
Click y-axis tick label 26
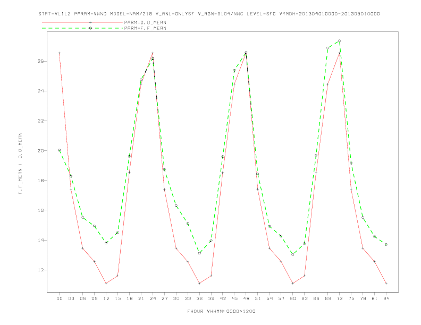coord(41,61)
